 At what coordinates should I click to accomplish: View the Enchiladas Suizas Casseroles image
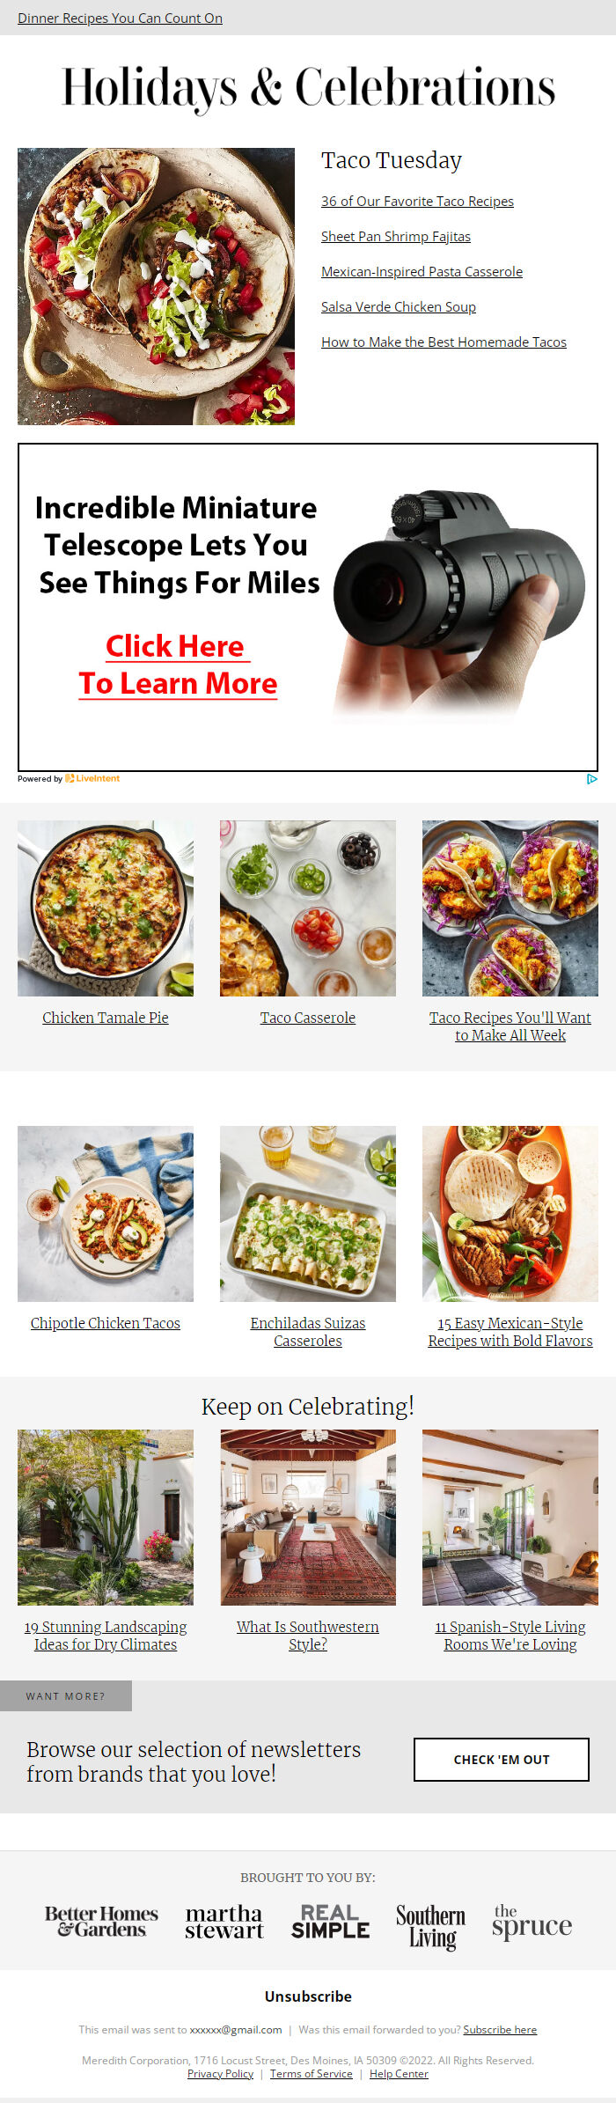click(x=308, y=1214)
